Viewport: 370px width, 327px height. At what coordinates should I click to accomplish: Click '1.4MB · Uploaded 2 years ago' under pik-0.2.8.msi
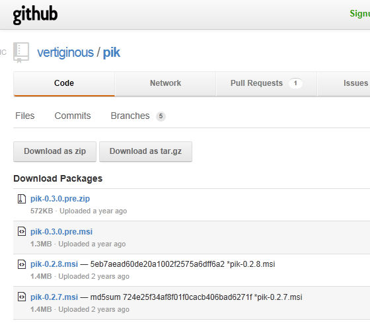(x=80, y=276)
